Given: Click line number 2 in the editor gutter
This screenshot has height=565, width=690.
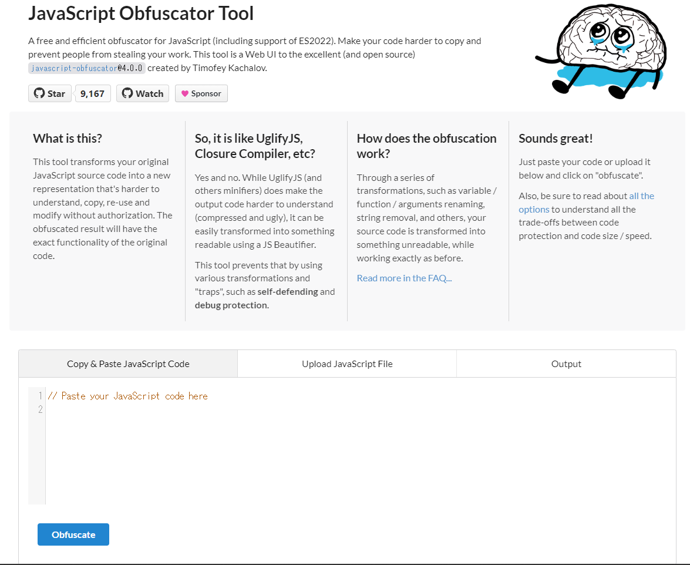Looking at the screenshot, I should (x=39, y=409).
